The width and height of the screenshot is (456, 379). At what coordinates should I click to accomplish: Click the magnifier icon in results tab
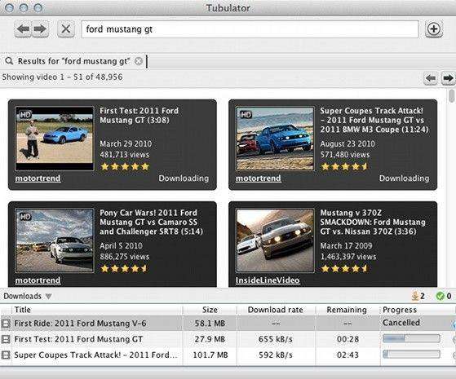[9, 61]
